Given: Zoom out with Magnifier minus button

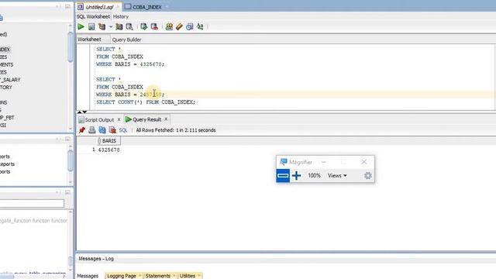Looking at the screenshot, I should (283, 176).
